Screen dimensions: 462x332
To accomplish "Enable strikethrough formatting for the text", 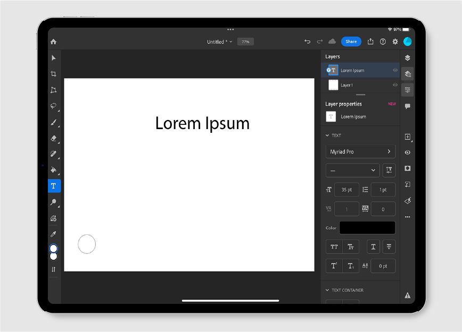I will point(389,246).
